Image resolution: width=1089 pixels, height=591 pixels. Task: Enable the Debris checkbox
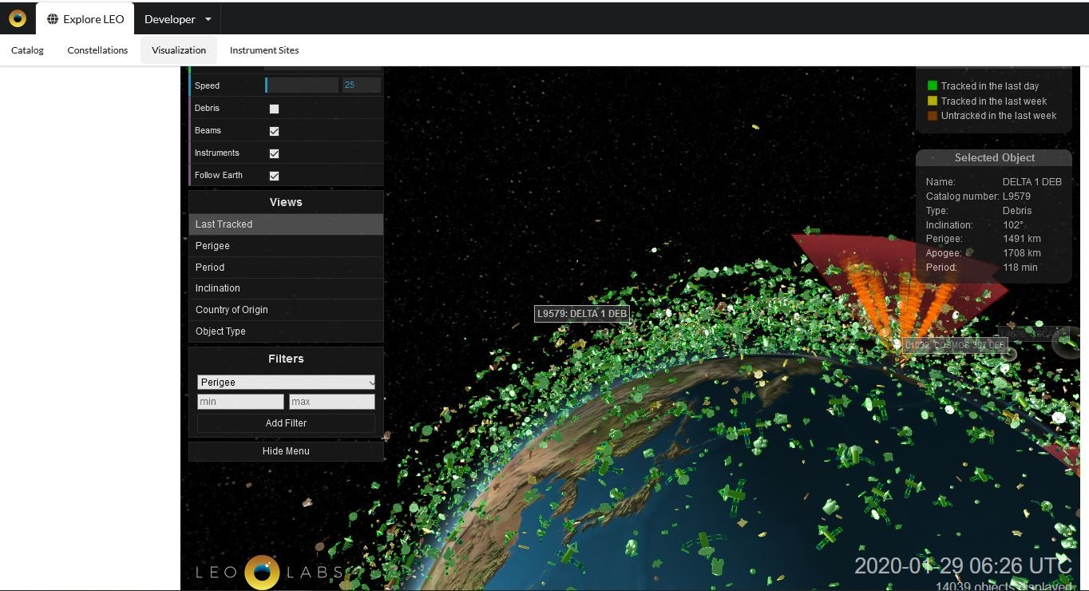tap(274, 109)
